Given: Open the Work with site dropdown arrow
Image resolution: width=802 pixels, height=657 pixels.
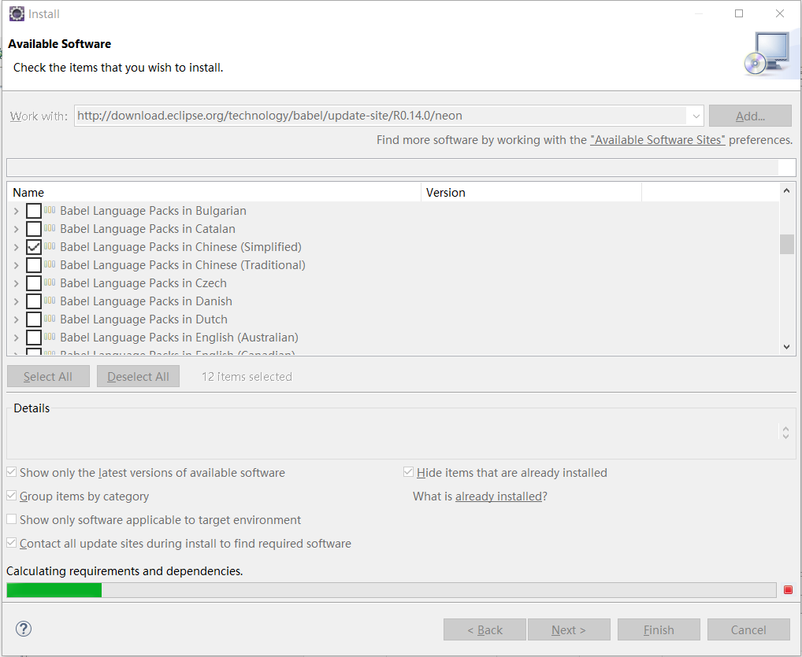Looking at the screenshot, I should click(x=696, y=116).
